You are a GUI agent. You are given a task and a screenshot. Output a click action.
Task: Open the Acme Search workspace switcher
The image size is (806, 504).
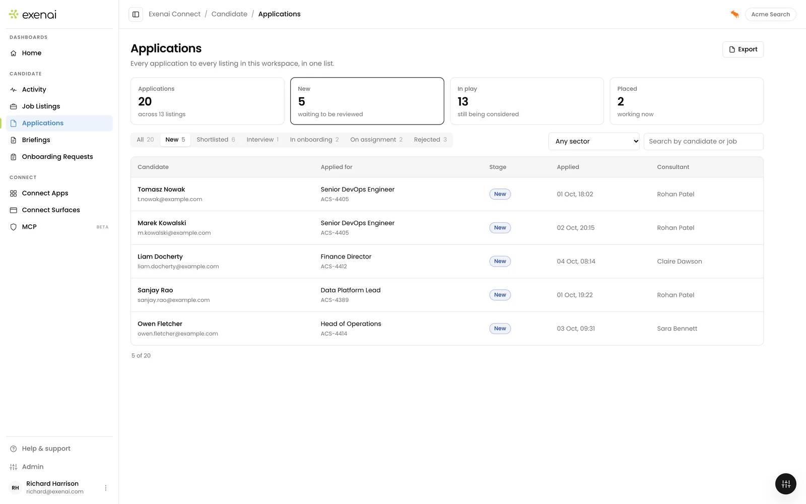pos(770,14)
